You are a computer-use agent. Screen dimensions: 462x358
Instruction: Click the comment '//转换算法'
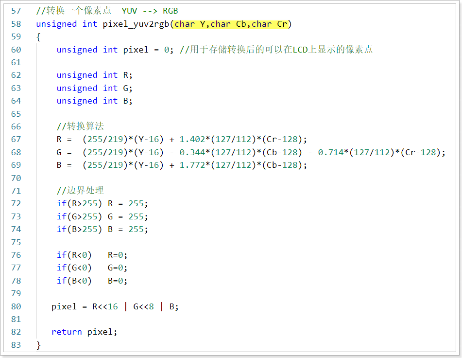point(80,126)
